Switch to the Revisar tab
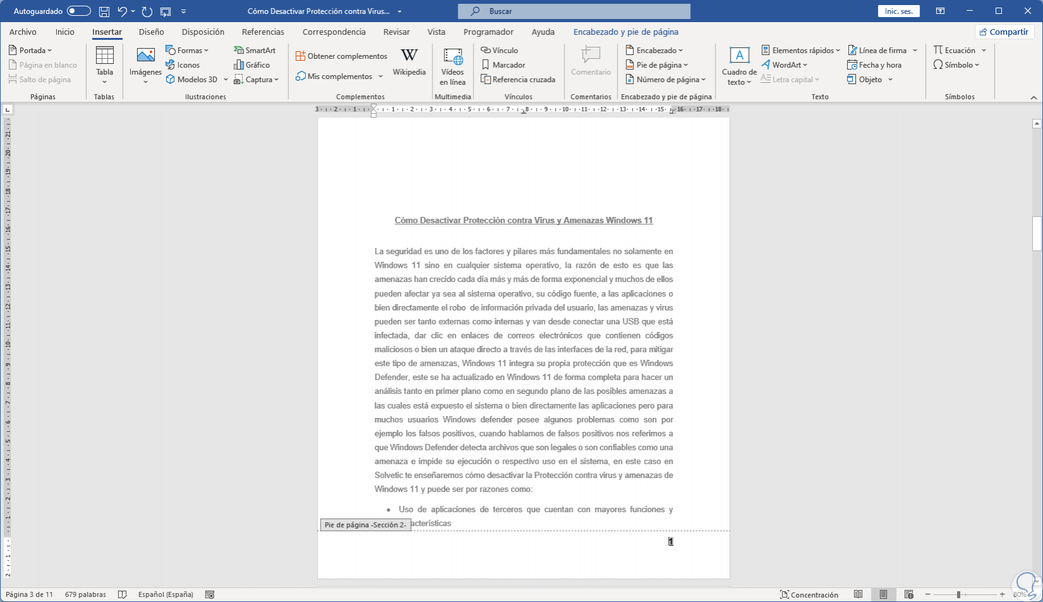 (396, 32)
